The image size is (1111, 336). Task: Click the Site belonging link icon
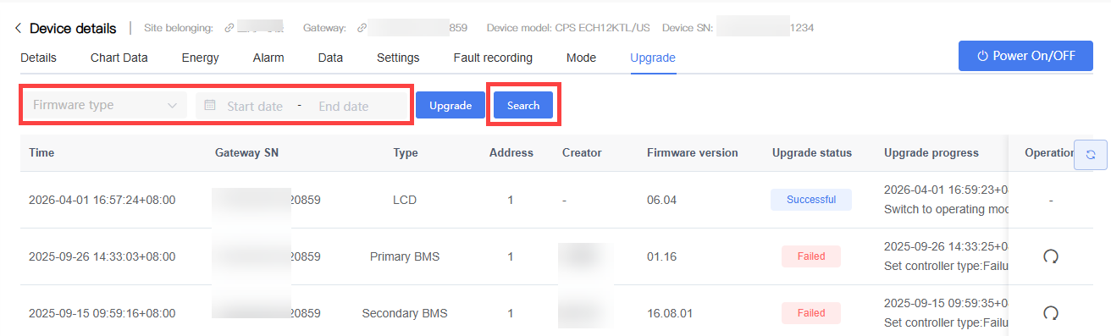229,28
